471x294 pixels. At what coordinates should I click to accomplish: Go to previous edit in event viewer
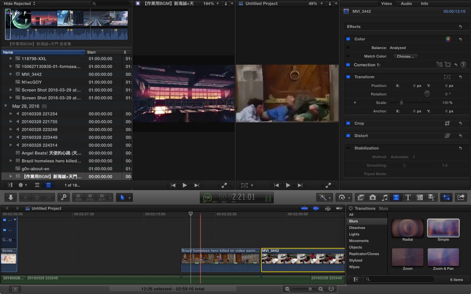pyautogui.click(x=173, y=185)
